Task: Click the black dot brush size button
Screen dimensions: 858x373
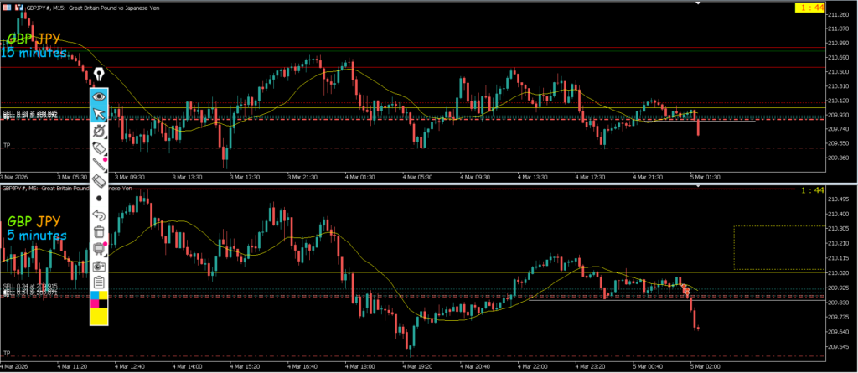Action: (99, 198)
